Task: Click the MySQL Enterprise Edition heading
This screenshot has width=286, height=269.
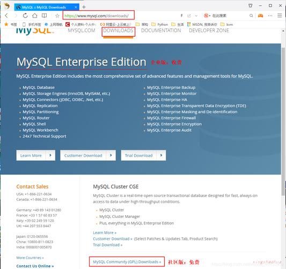Action: tap(82, 62)
